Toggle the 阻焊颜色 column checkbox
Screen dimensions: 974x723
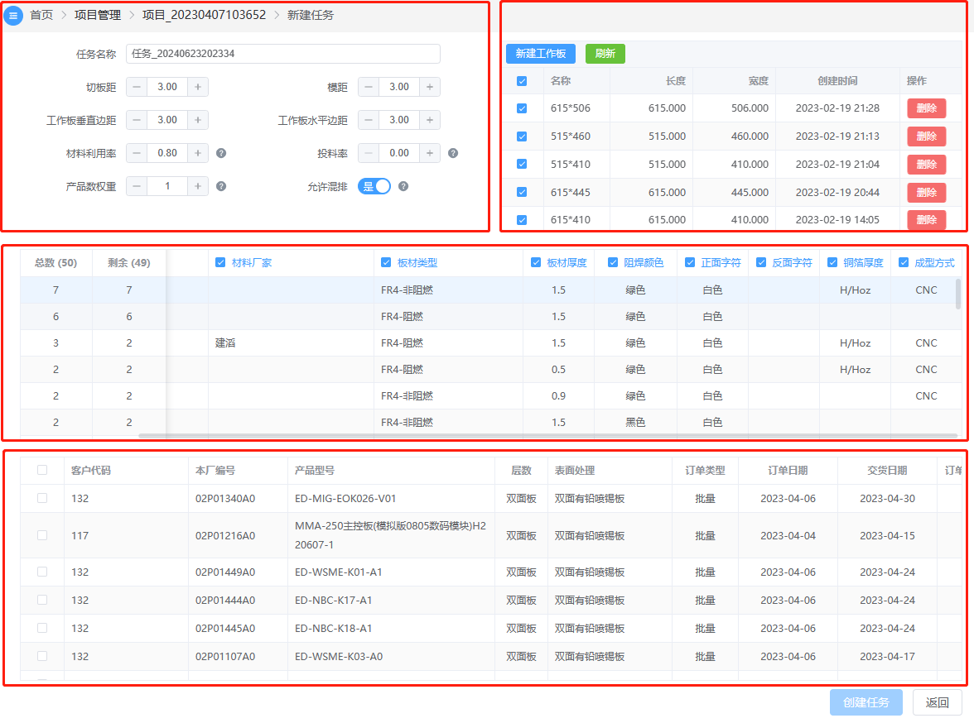613,262
